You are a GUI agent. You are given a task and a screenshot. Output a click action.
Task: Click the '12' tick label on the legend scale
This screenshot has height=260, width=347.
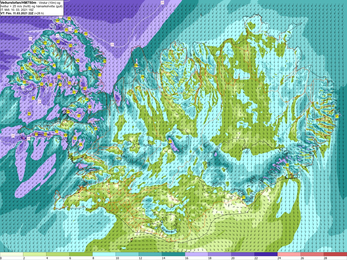[x=140, y=258]
